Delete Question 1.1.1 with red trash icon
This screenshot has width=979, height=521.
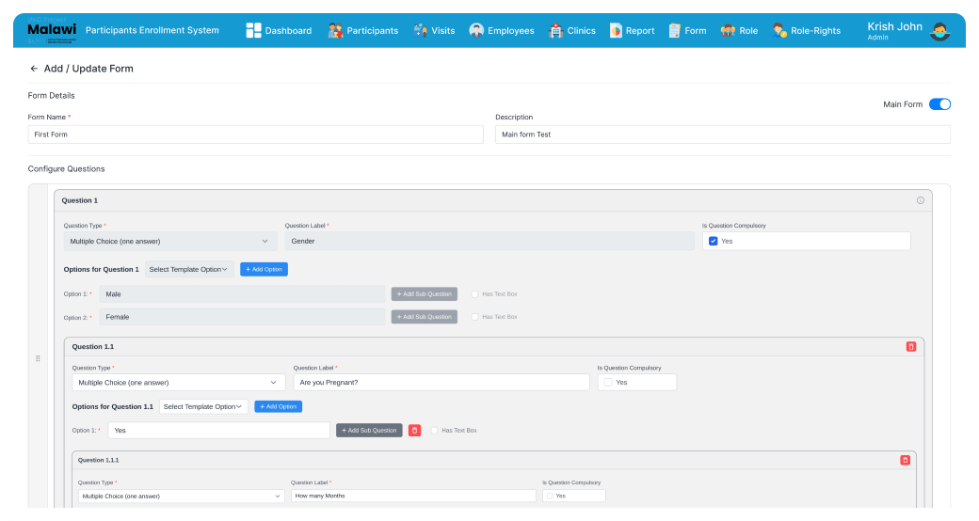905,460
